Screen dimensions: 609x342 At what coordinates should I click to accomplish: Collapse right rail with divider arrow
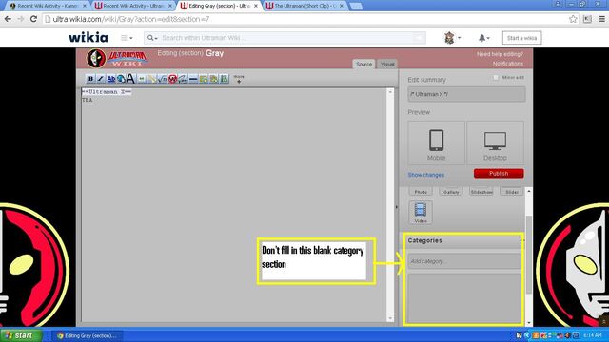pos(397,207)
